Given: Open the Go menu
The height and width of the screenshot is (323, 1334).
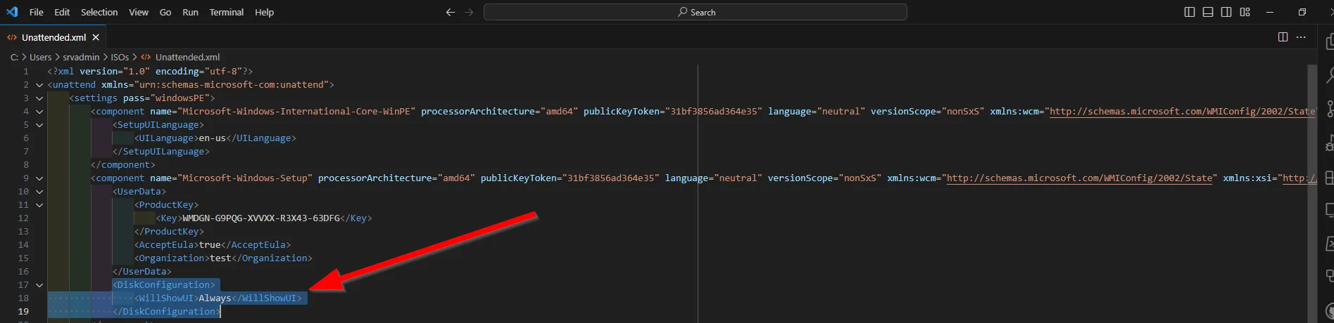Looking at the screenshot, I should [x=165, y=12].
